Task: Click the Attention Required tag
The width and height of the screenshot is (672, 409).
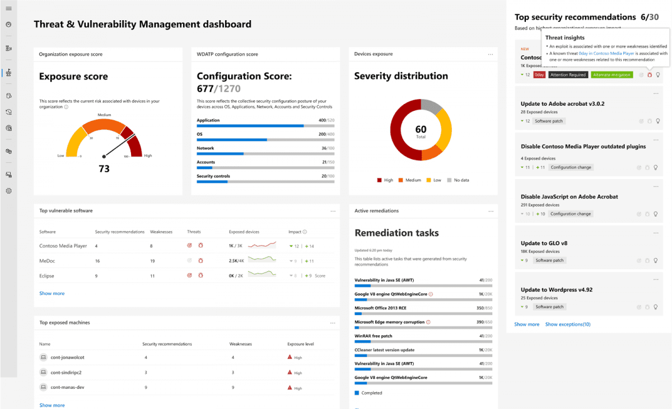Action: coord(568,74)
